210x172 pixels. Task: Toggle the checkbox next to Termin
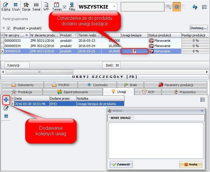tap(65, 7)
